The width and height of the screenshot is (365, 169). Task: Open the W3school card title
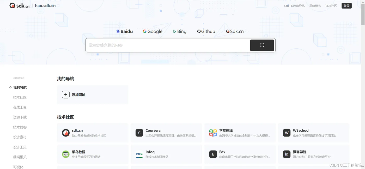tap(301, 131)
